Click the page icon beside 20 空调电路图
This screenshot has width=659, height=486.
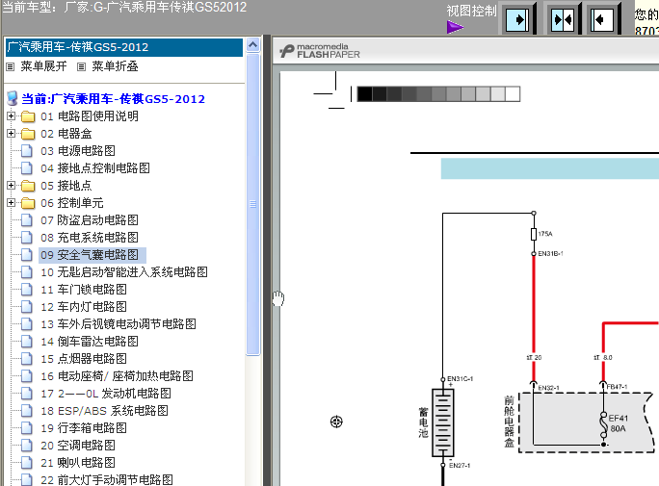click(x=26, y=445)
